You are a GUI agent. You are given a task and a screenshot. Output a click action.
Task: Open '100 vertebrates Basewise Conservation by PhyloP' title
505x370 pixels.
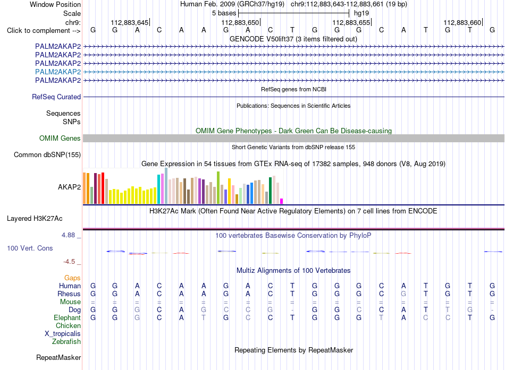point(293,236)
